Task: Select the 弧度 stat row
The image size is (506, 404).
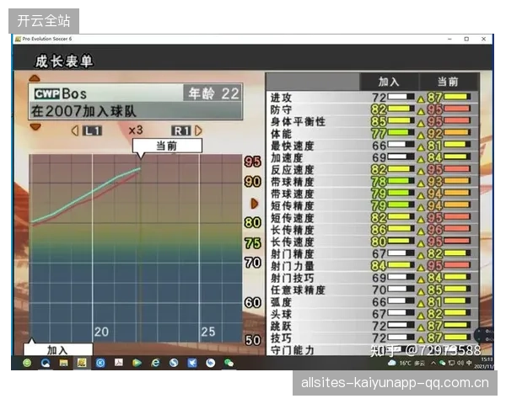Action: 372,302
